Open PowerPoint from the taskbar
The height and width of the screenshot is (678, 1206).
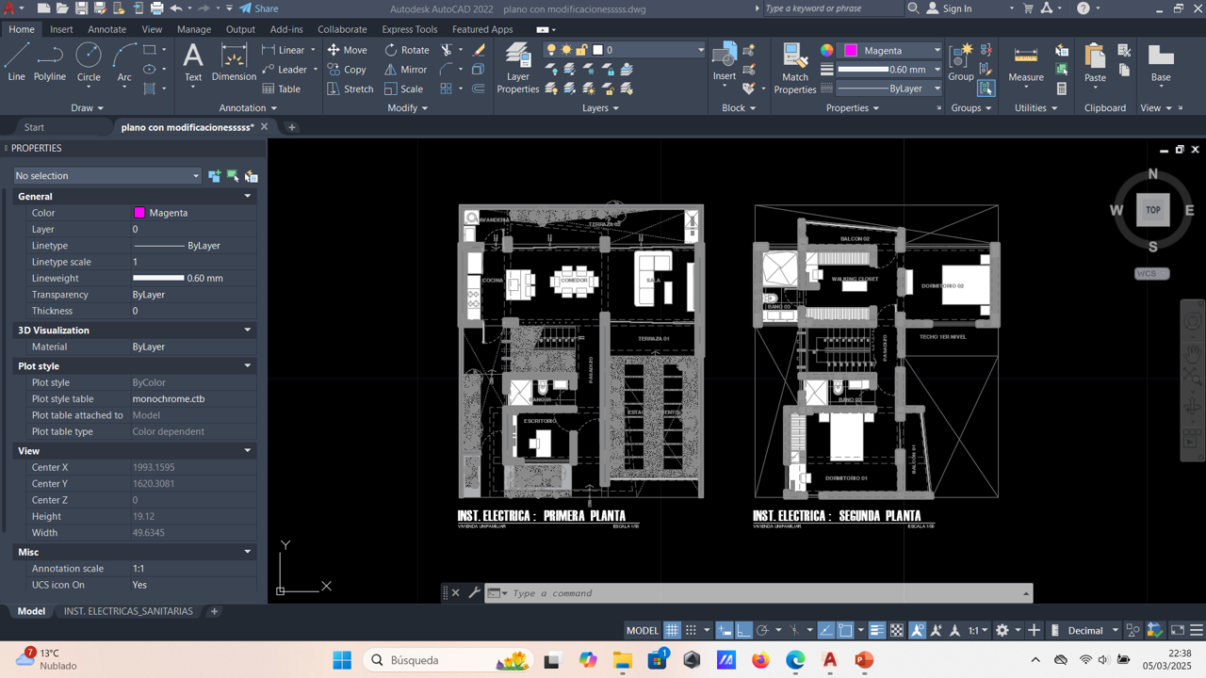pyautogui.click(x=864, y=660)
